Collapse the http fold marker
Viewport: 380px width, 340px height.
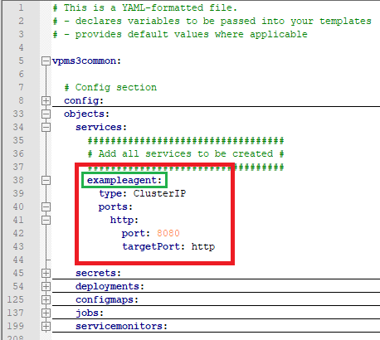tap(46, 220)
